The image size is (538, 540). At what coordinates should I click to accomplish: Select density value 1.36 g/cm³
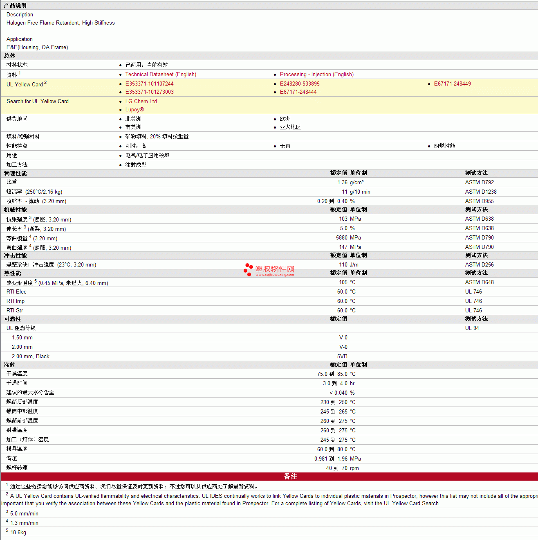(x=350, y=183)
